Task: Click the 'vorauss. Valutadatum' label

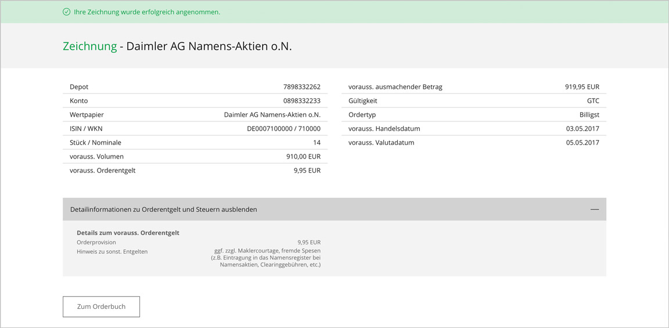Action: click(x=381, y=143)
